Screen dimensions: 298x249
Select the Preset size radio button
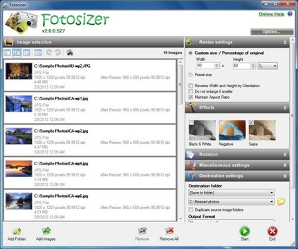click(x=190, y=75)
